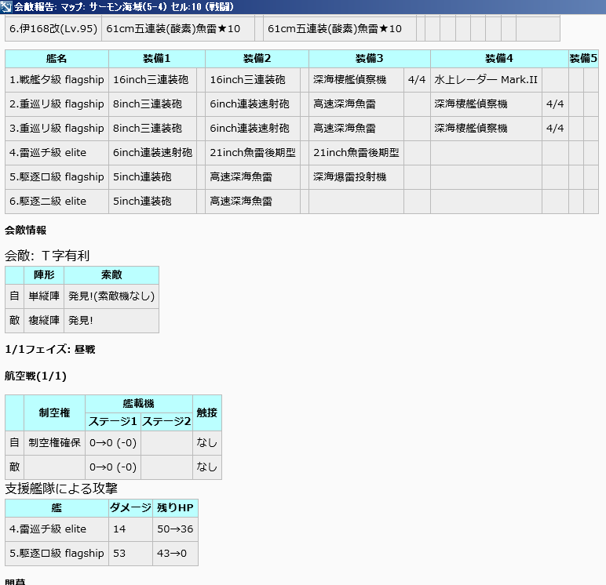
Task: Select the ステージ1 sub-header
Action: (113, 422)
